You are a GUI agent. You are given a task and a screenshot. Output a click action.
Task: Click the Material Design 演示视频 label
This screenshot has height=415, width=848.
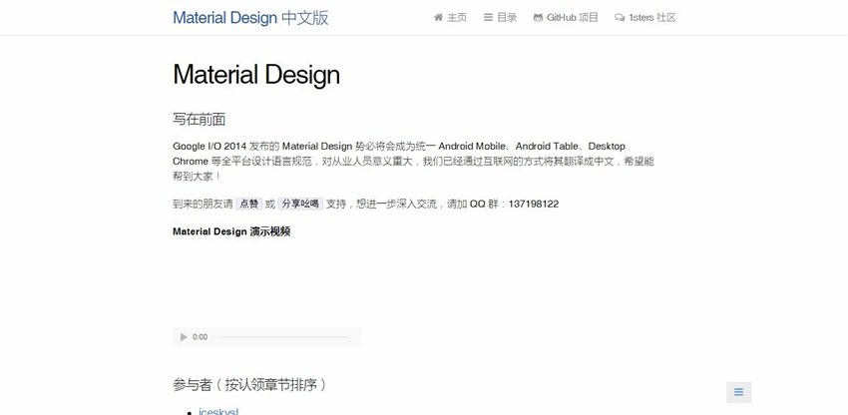pos(231,231)
